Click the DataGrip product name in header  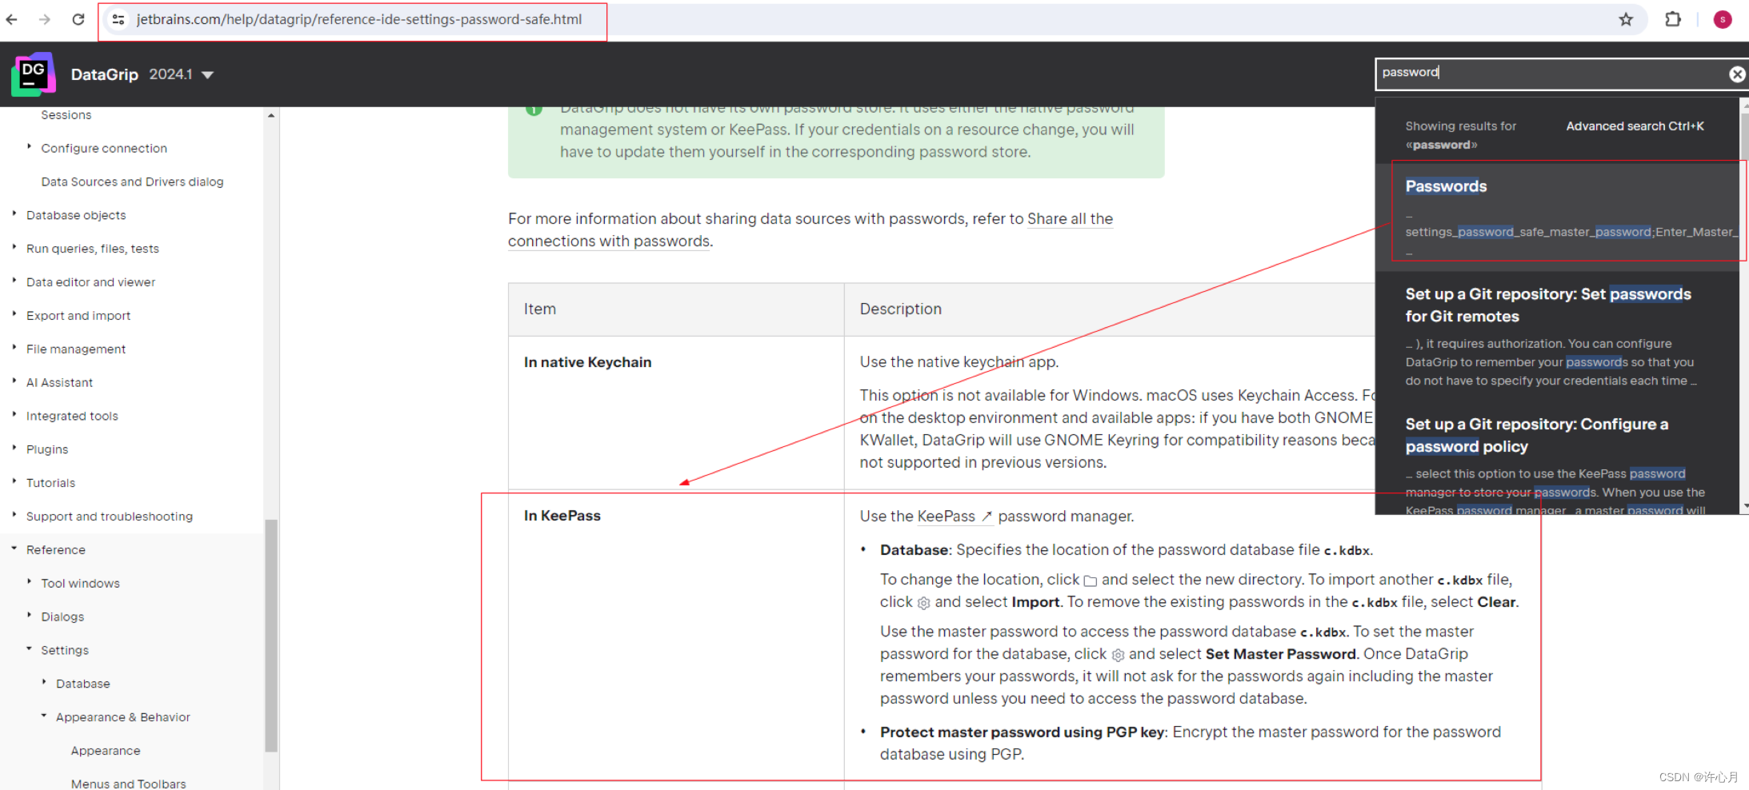pyautogui.click(x=105, y=74)
